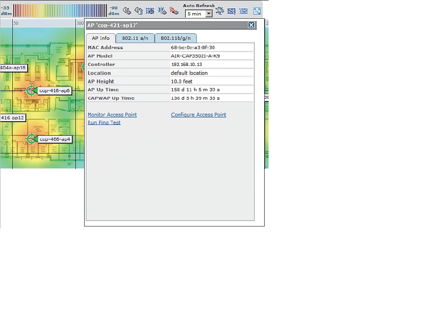Click the Run Ping Test link

point(104,123)
